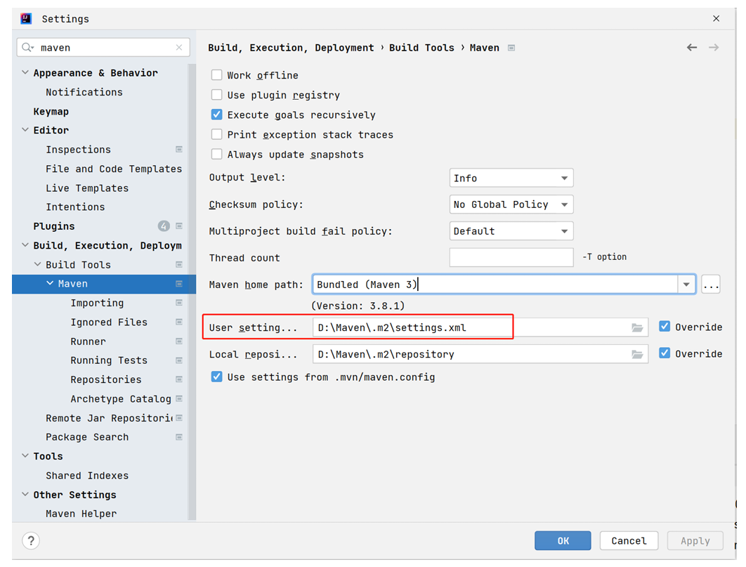Click project-level icon on Running Tests row
Screen dimensions: 746x567
[179, 360]
